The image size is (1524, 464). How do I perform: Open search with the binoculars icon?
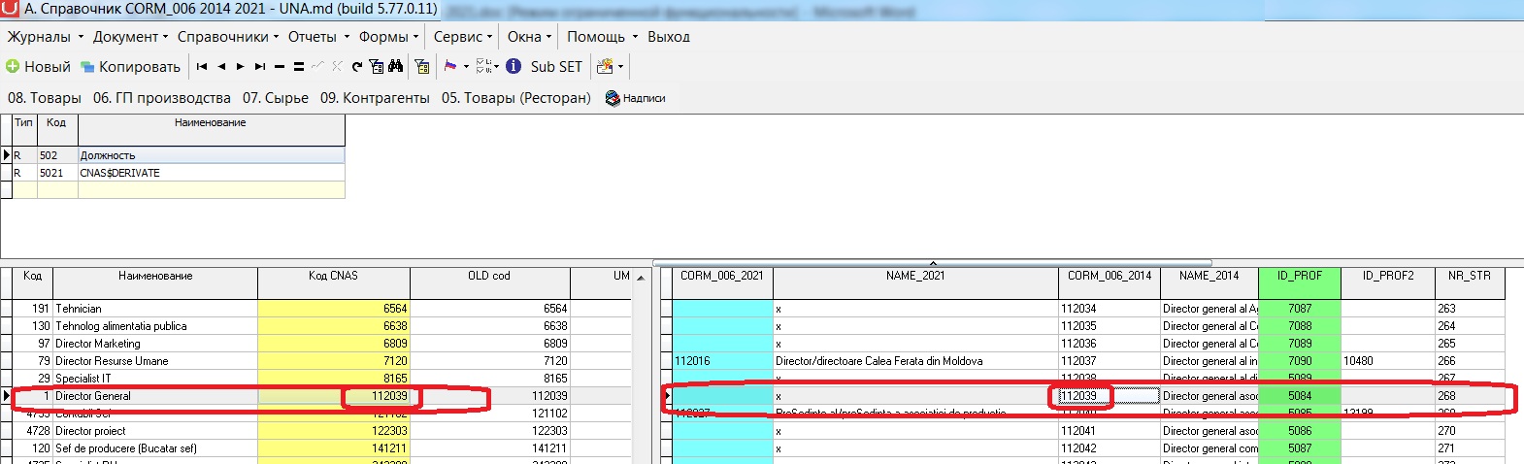coord(395,66)
